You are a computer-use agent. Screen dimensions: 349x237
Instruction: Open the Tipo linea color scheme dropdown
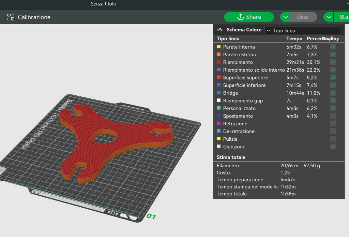303,30
